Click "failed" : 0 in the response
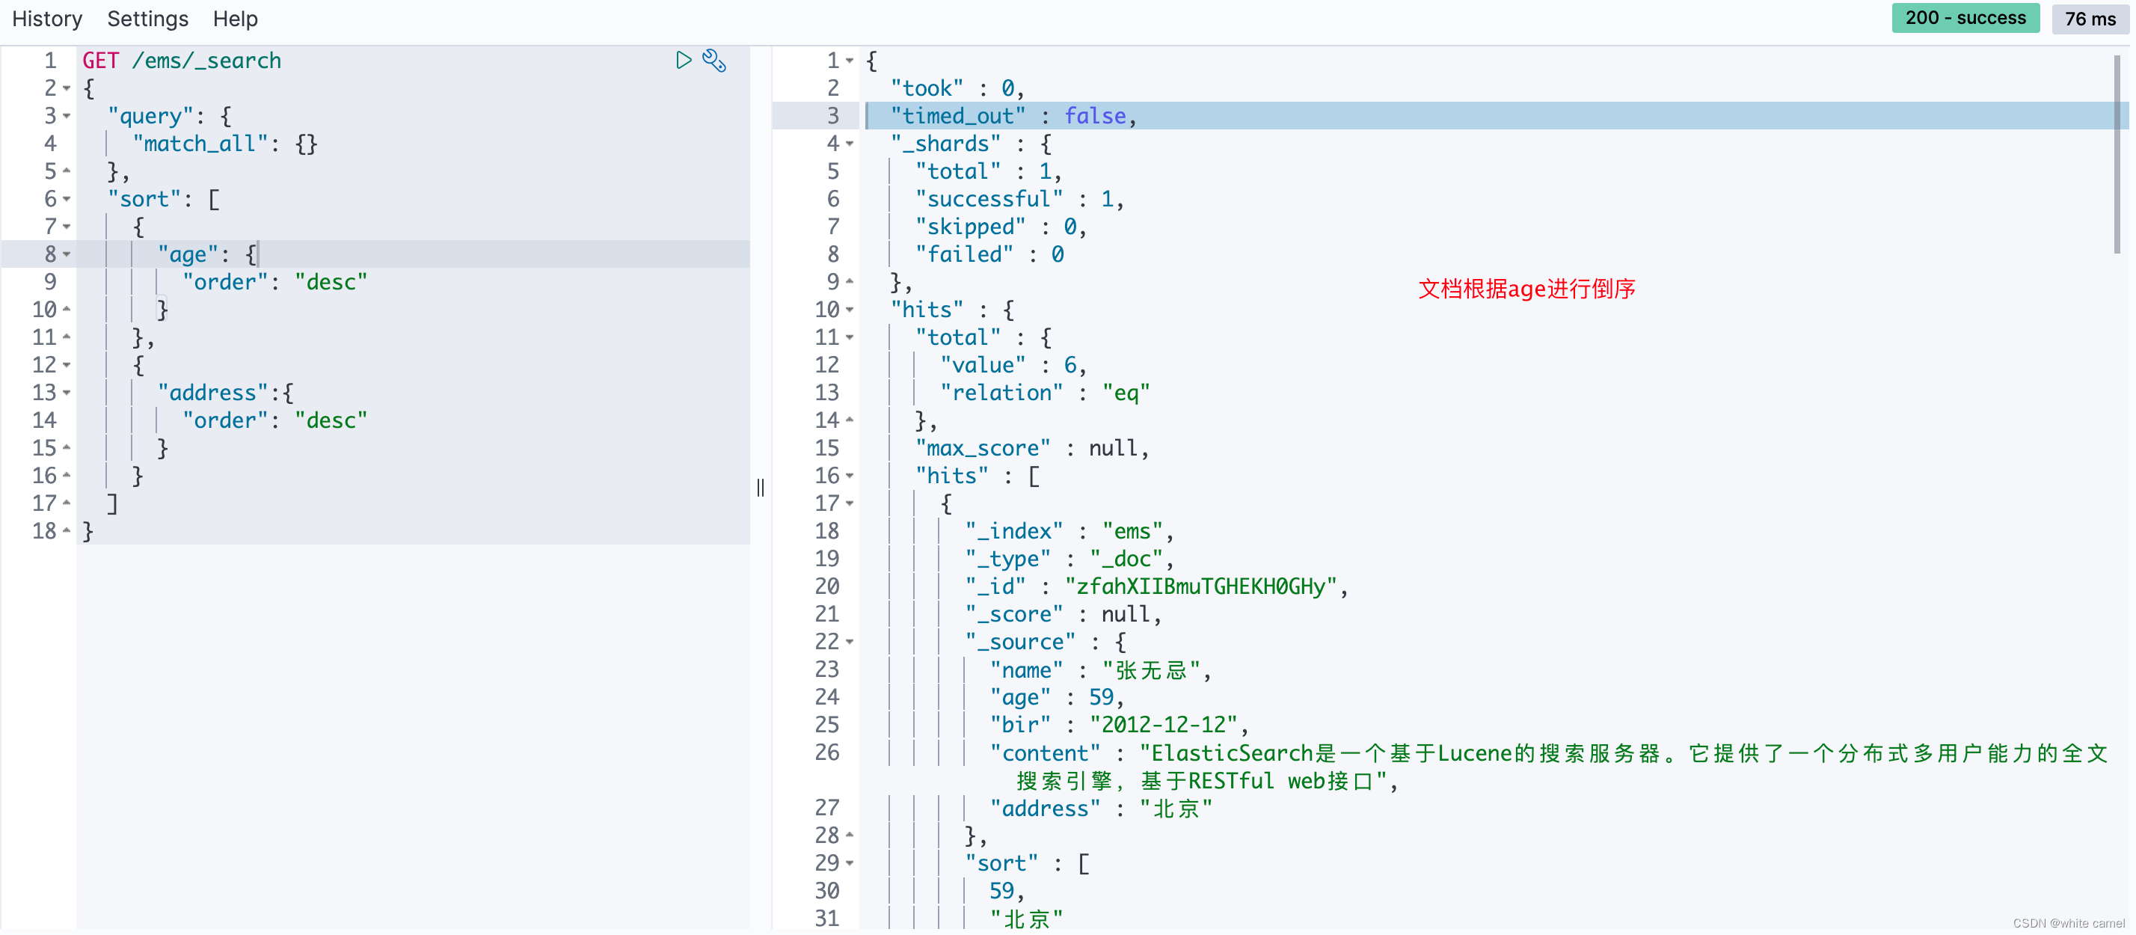Image resolution: width=2136 pixels, height=935 pixels. [989, 254]
